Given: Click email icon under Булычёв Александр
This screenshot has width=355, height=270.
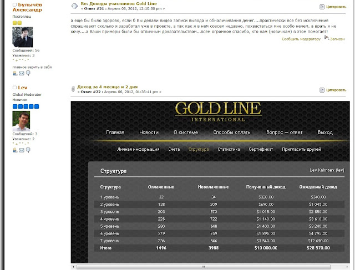Looking at the screenshot, I should click(21, 73).
